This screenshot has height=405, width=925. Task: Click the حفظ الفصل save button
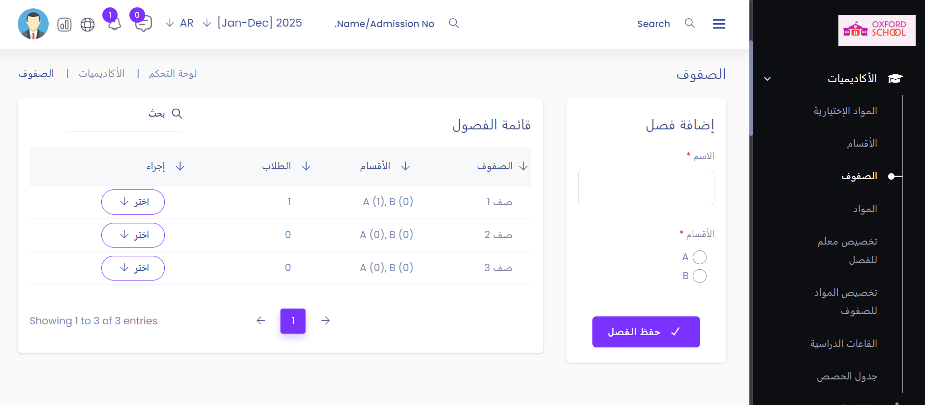click(x=646, y=332)
